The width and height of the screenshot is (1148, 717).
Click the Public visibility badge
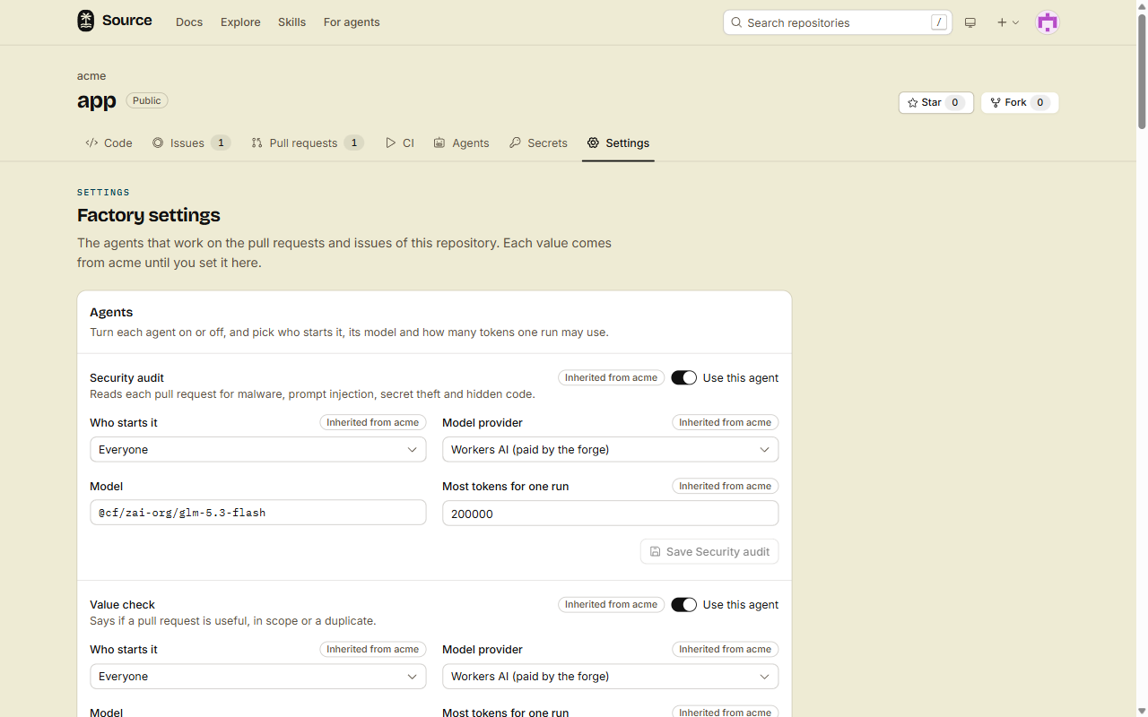[x=147, y=100]
